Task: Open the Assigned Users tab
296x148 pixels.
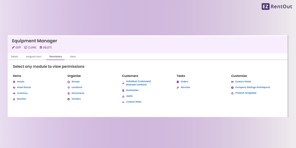Action: (x=34, y=57)
